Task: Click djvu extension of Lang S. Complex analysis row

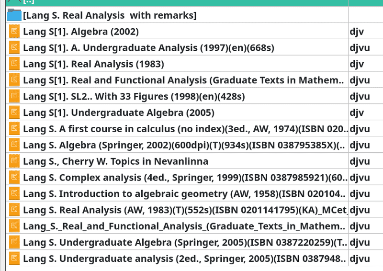Action: click(x=360, y=178)
